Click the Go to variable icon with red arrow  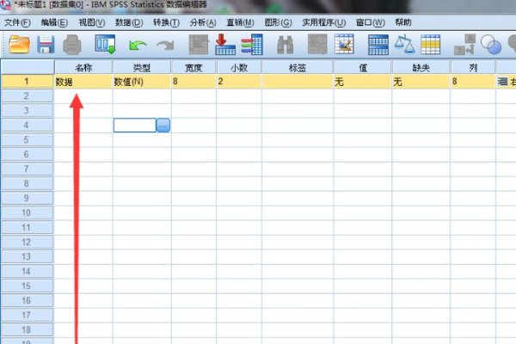[225, 44]
